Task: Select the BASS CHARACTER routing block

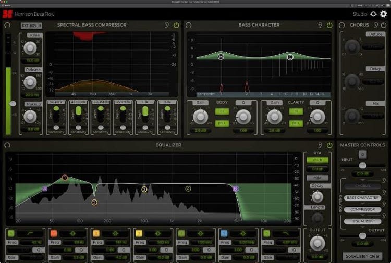Action: [362, 198]
